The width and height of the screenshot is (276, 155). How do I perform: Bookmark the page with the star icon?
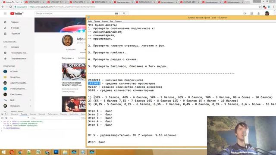(x=260, y=7)
